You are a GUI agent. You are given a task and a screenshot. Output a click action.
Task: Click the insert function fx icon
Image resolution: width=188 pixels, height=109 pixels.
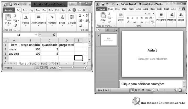(54, 35)
